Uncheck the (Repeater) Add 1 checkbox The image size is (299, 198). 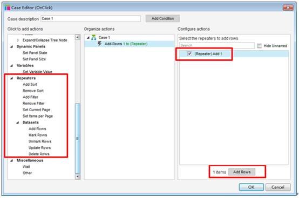[x=189, y=53]
